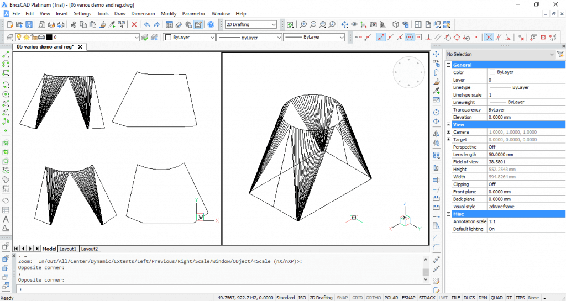The height and width of the screenshot is (301, 566).
Task: Select the Cut (scissors) tool
Action: point(74,24)
